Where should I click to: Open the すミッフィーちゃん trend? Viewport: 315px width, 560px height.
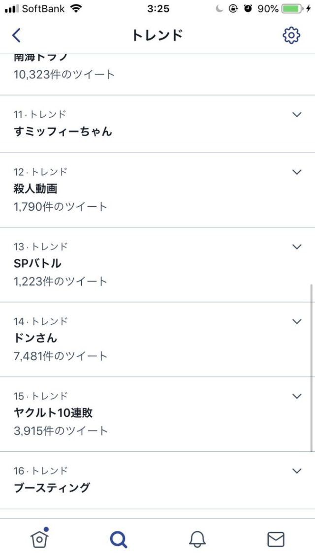(63, 131)
